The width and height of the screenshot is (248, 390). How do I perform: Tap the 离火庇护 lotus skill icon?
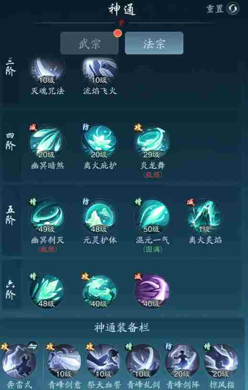point(100,143)
